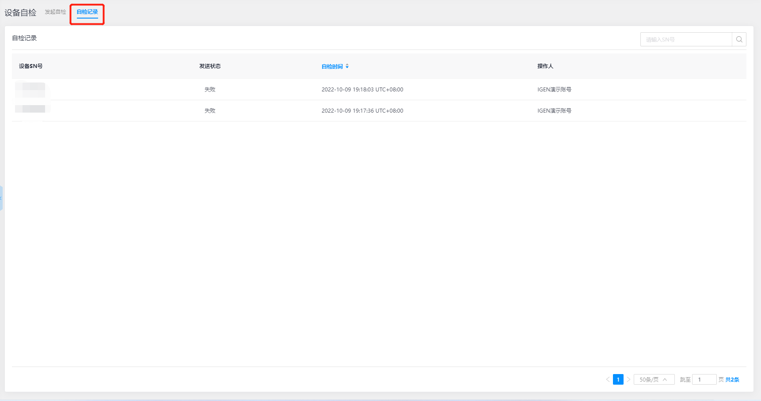Click the magnifier search icon

point(739,39)
